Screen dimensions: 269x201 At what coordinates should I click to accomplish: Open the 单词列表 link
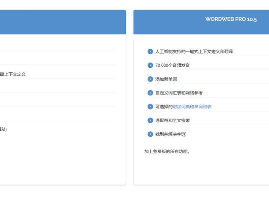click(203, 107)
